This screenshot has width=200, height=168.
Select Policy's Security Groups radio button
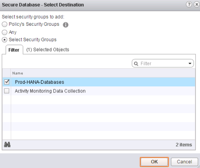[x=4, y=24]
